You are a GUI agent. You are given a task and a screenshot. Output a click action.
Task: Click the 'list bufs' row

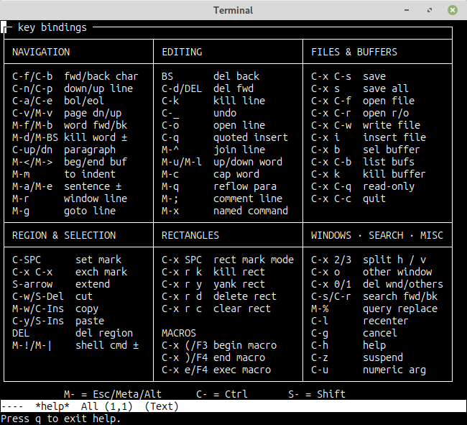click(x=363, y=162)
